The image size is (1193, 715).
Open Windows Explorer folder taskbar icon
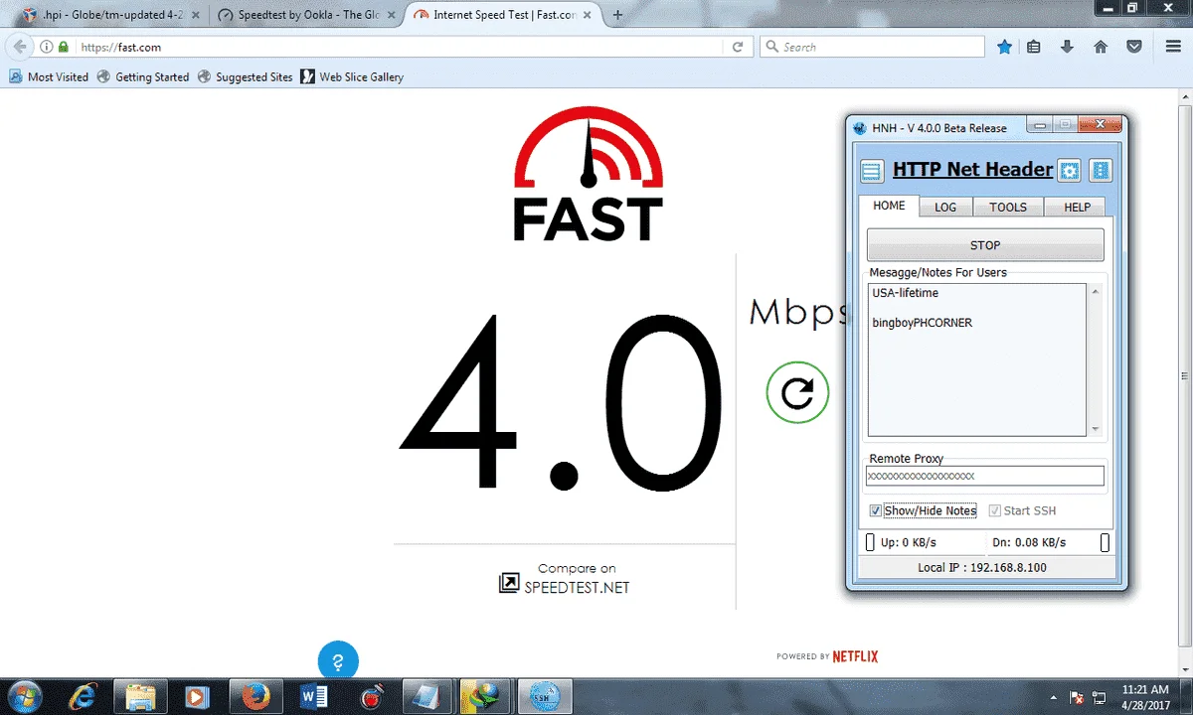[140, 696]
